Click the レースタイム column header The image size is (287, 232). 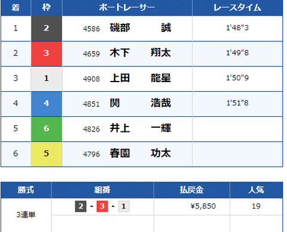click(x=237, y=8)
